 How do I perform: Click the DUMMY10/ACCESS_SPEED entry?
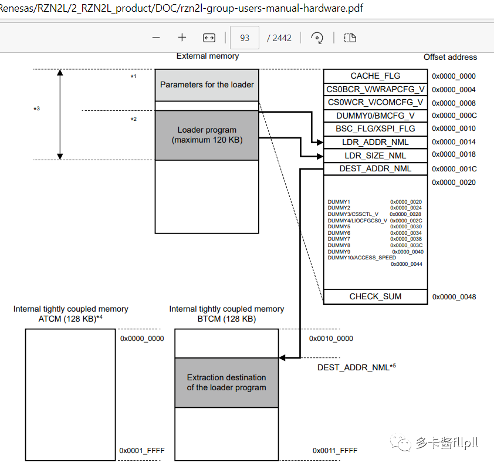click(361, 258)
